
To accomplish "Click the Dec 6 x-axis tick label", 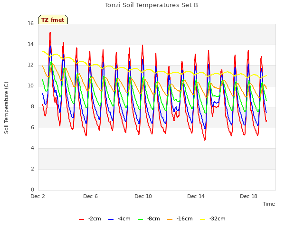I will click(x=90, y=196).
